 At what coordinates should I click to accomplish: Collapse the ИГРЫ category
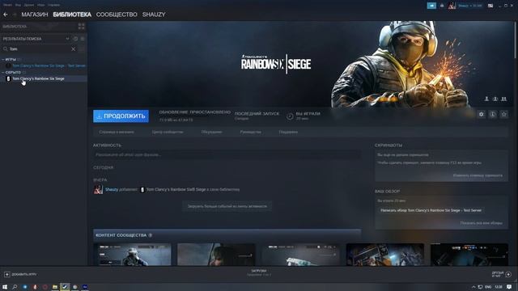pos(3,59)
